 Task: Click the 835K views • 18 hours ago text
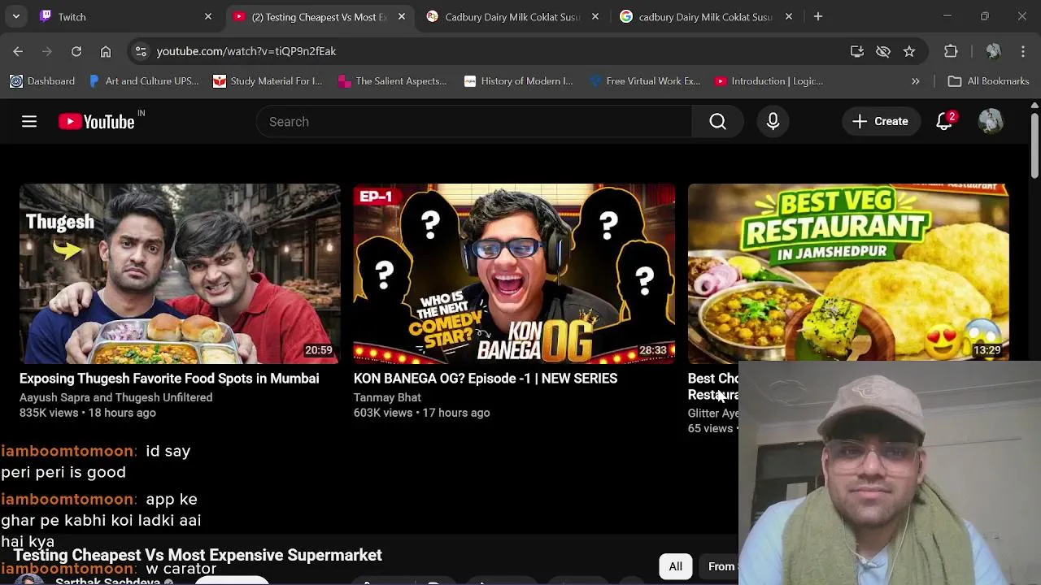point(88,413)
